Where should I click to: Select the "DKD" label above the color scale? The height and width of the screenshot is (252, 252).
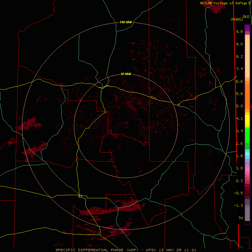[x=246, y=17]
